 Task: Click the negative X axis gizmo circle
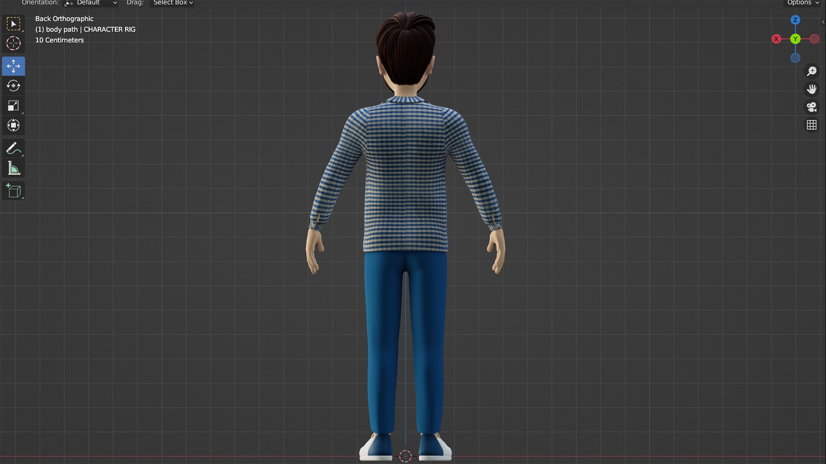[x=814, y=39]
